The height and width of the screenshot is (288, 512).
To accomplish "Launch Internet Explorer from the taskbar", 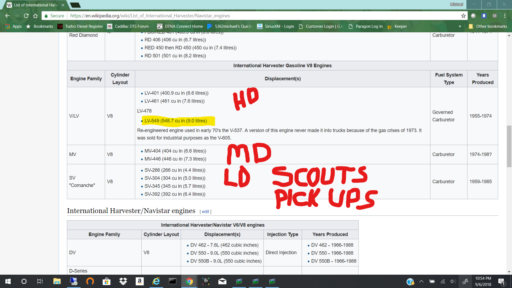I will coord(156,281).
